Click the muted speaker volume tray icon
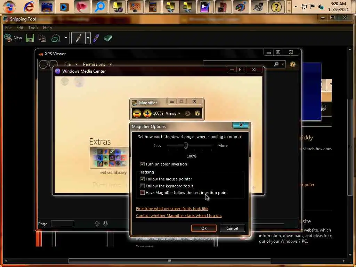356x267 pixels. [x=321, y=7]
